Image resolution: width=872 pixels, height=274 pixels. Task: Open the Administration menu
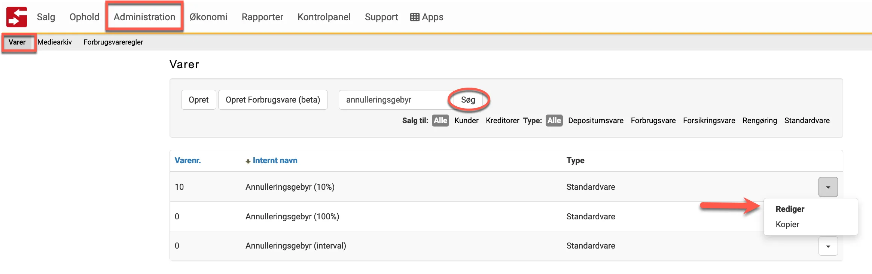click(144, 17)
